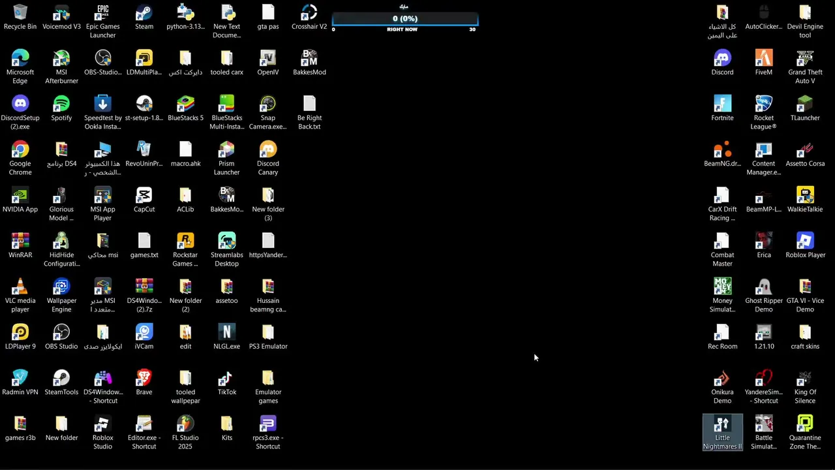
Task: Select the Battle Simulator icon
Action: [x=764, y=433]
